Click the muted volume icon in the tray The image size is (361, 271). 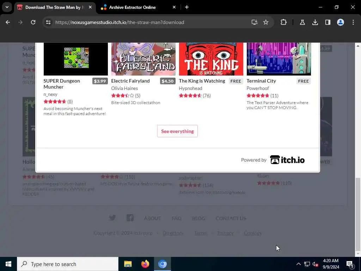(x=316, y=264)
